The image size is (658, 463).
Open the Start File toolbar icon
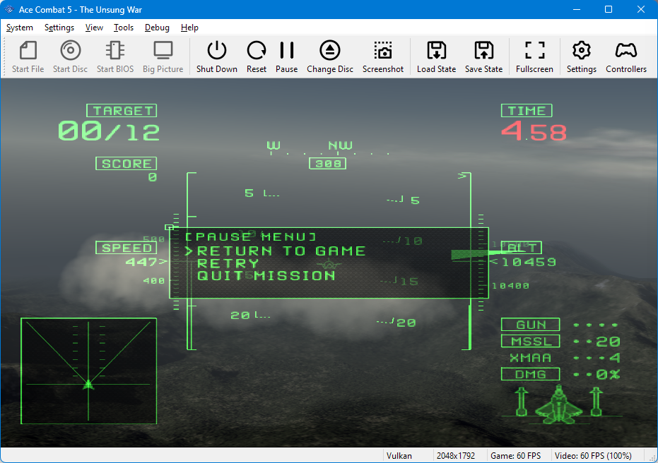(28, 56)
